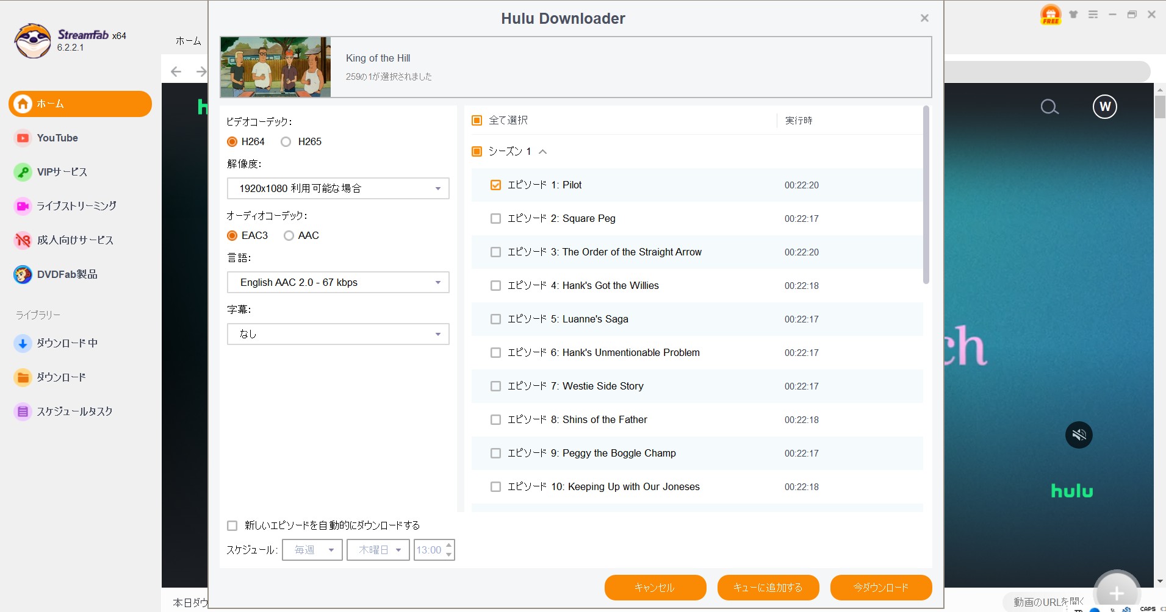Check episode 2: Square Peg
The width and height of the screenshot is (1166, 612).
pos(495,218)
